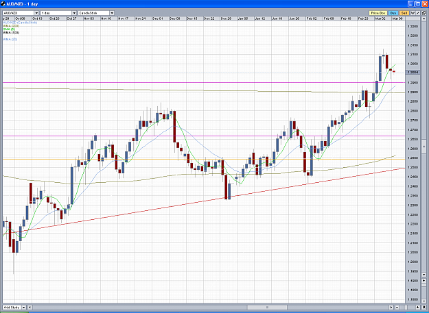
Task: Click the blue Buy button
Action: click(393, 13)
